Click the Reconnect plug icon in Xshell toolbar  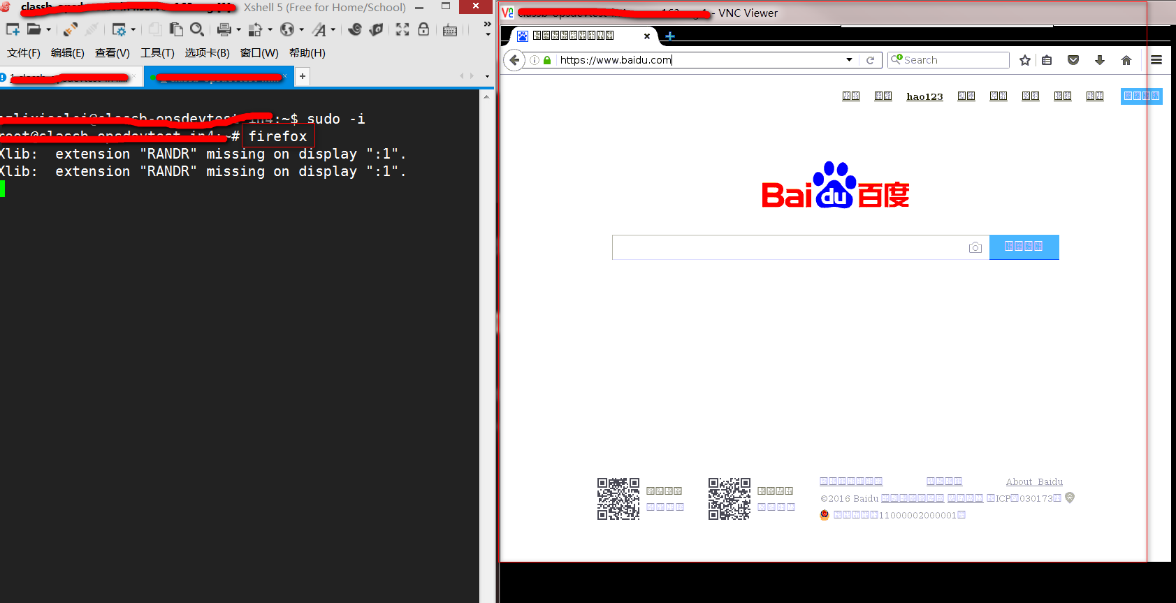click(71, 29)
